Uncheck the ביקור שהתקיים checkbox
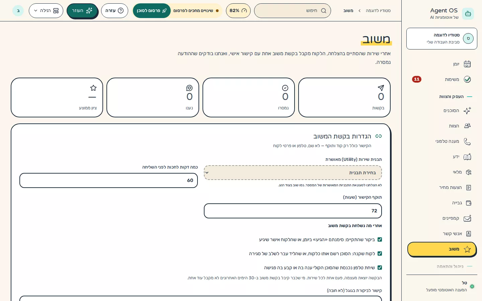 coord(380,239)
